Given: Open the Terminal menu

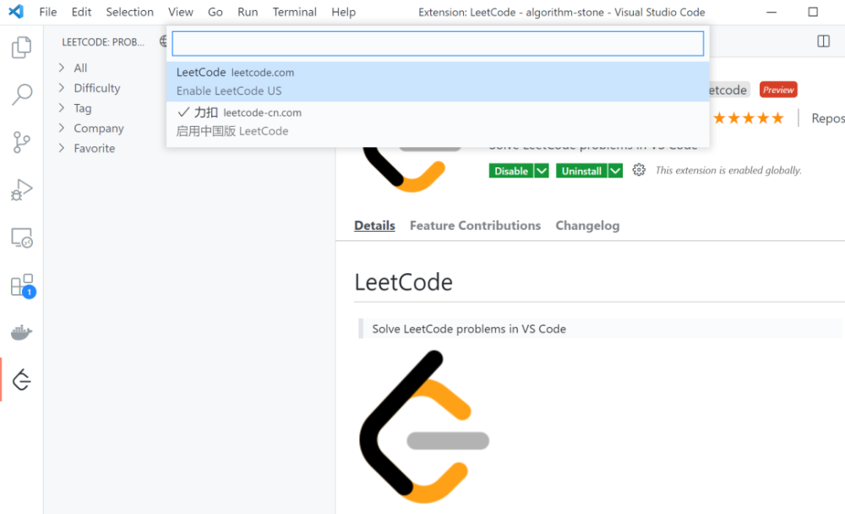Looking at the screenshot, I should tap(294, 12).
